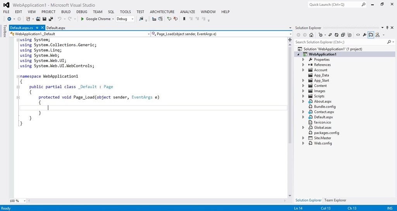Image resolution: width=397 pixels, height=211 pixels.
Task: Select the favicon.ico file
Action: [x=322, y=122]
